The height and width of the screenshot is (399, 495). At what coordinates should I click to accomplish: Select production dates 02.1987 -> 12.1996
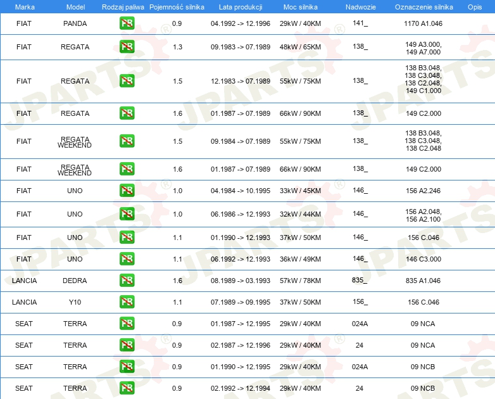(x=241, y=345)
